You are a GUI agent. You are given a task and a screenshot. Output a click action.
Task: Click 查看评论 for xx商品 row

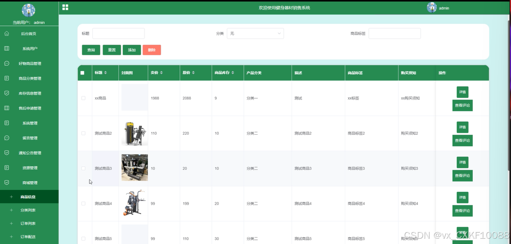(x=463, y=106)
